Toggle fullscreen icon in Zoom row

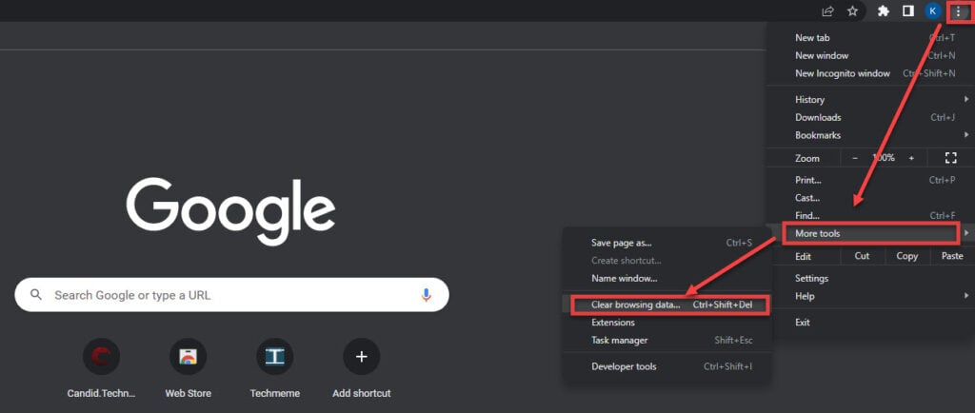point(951,158)
